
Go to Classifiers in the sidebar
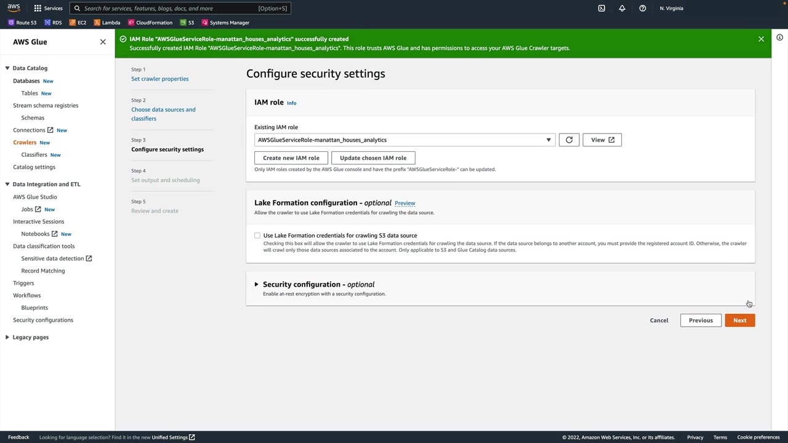[x=34, y=155]
